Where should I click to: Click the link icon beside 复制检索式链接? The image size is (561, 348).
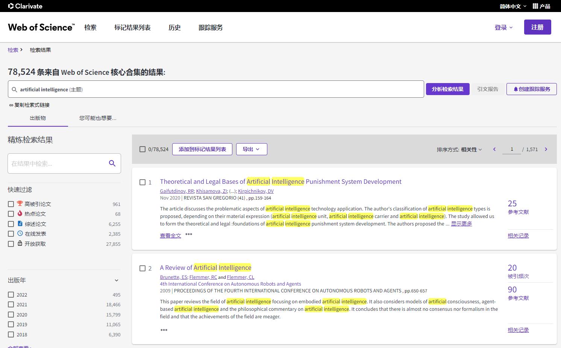[11, 105]
